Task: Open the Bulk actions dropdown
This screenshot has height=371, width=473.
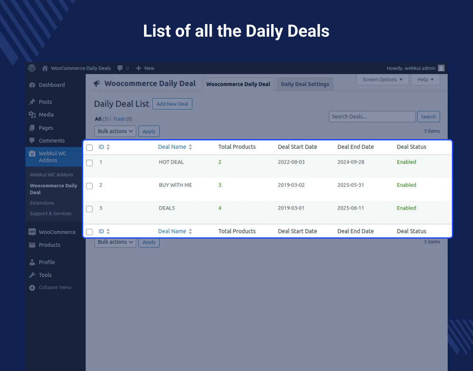Action: tap(115, 131)
